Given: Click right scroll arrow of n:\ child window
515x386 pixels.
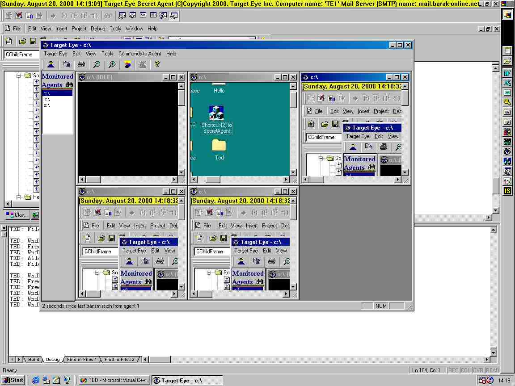Looking at the screenshot, I should (x=286, y=180).
